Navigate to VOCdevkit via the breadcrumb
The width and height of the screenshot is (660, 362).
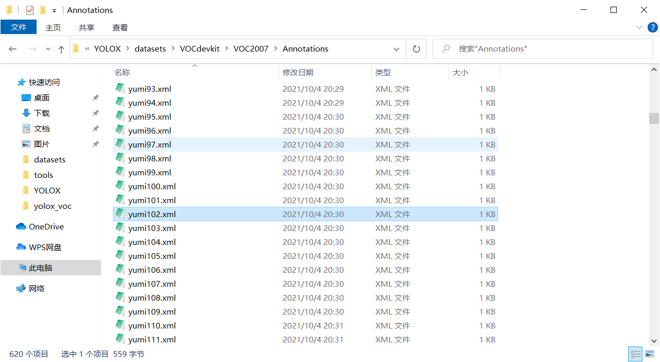(x=200, y=48)
